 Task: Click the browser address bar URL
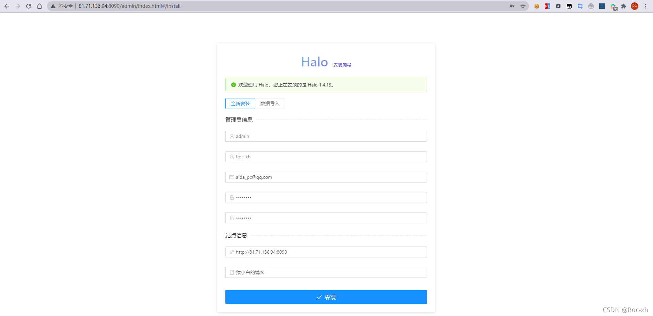129,6
